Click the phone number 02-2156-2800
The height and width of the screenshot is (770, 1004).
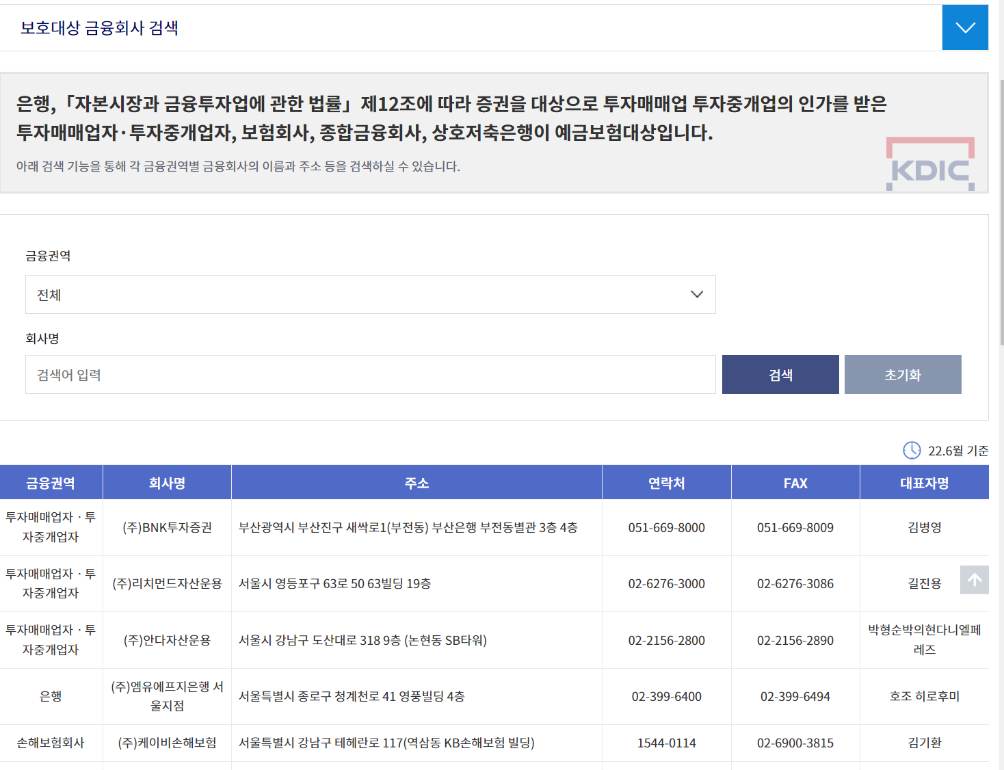tap(667, 640)
